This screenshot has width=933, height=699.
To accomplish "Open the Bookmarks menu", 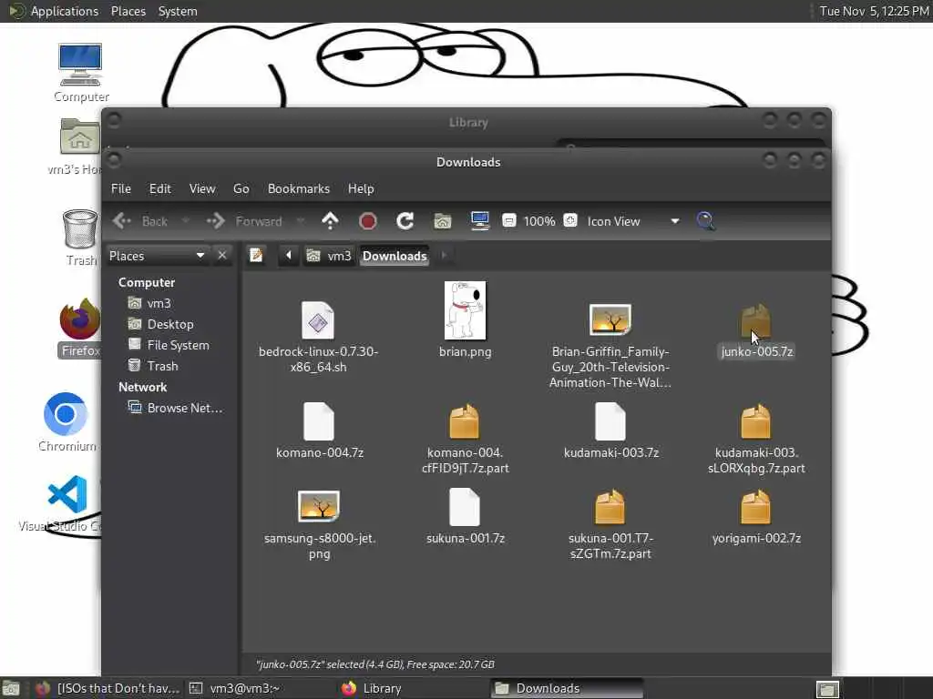I will pos(299,188).
